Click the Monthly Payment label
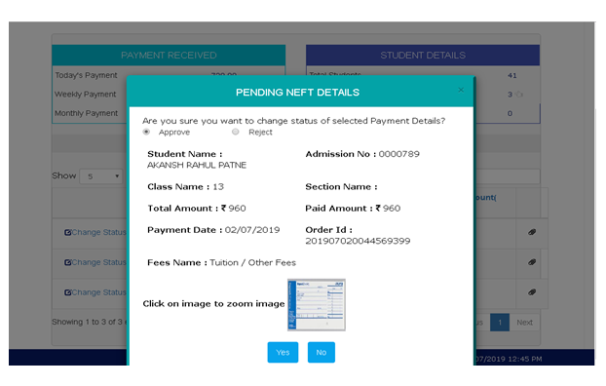This screenshot has height=386, width=606. 86,113
